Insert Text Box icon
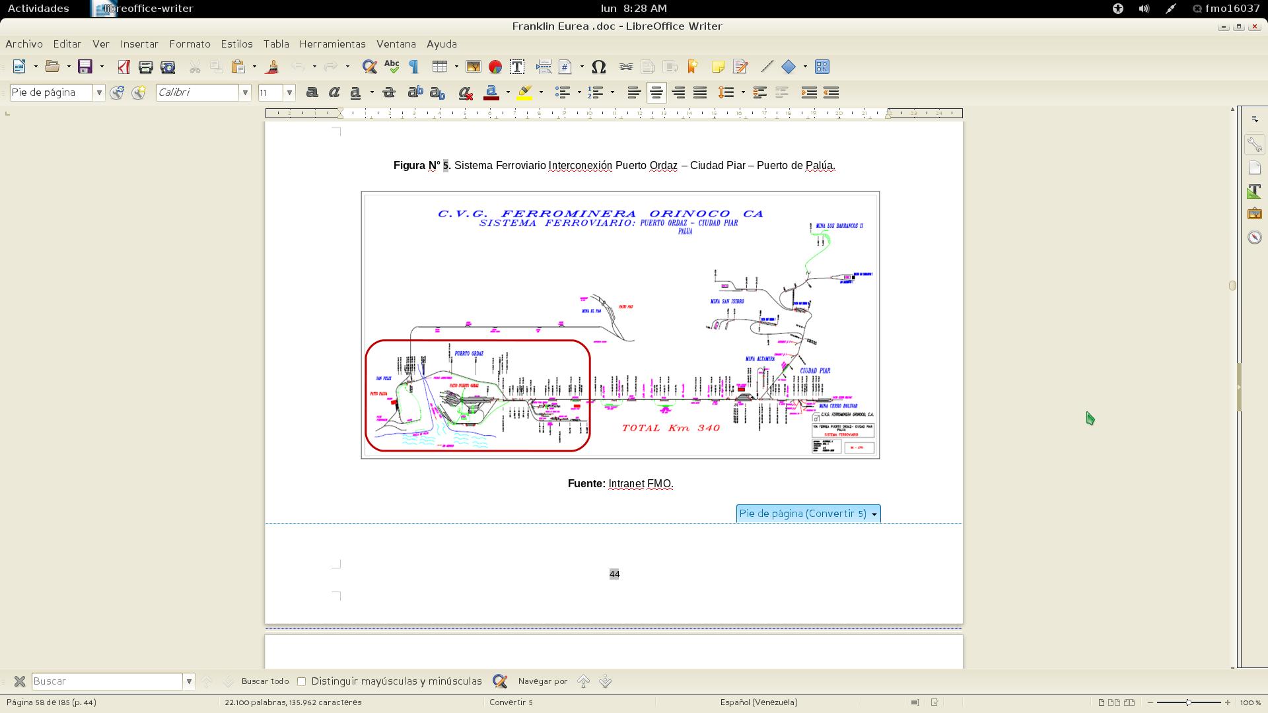 pyautogui.click(x=517, y=67)
